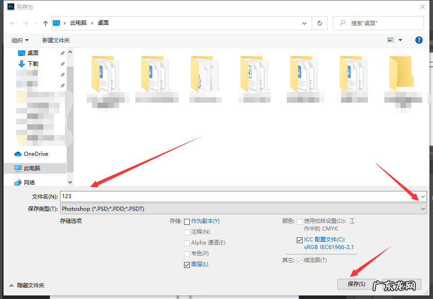This screenshot has width=433, height=299.
Task: Click the search magnifier icon
Action: point(342,23)
